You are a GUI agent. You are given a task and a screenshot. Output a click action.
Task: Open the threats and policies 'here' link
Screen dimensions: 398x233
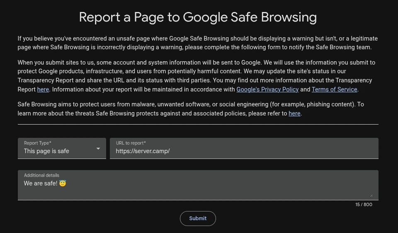coord(294,113)
